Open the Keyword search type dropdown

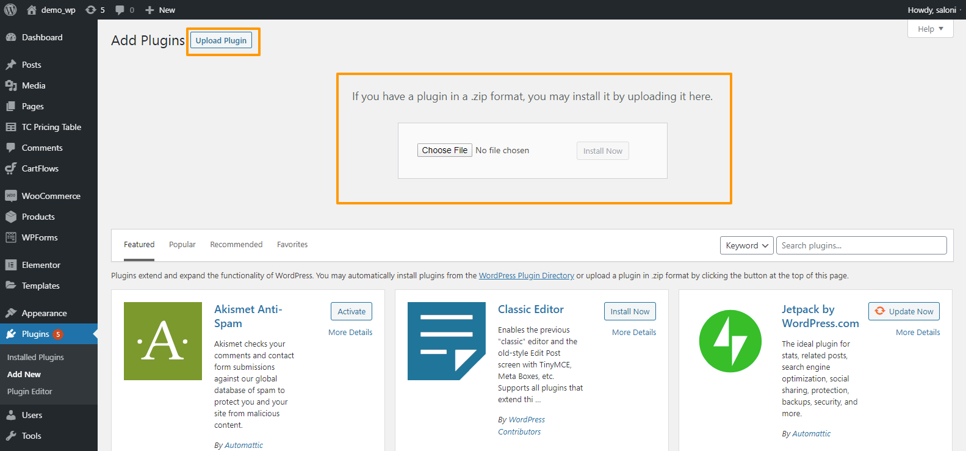[747, 245]
